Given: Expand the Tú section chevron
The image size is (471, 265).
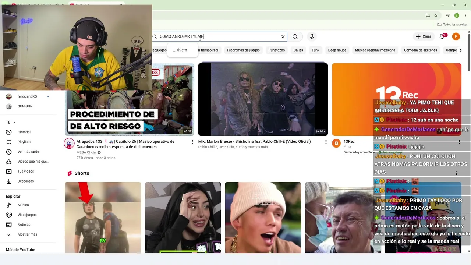Looking at the screenshot, I should tap(14, 122).
